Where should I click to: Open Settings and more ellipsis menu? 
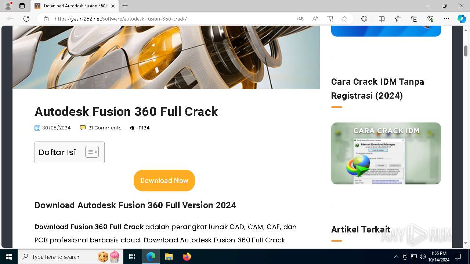[x=446, y=19]
